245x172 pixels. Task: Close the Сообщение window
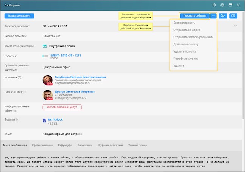pos(239,5)
